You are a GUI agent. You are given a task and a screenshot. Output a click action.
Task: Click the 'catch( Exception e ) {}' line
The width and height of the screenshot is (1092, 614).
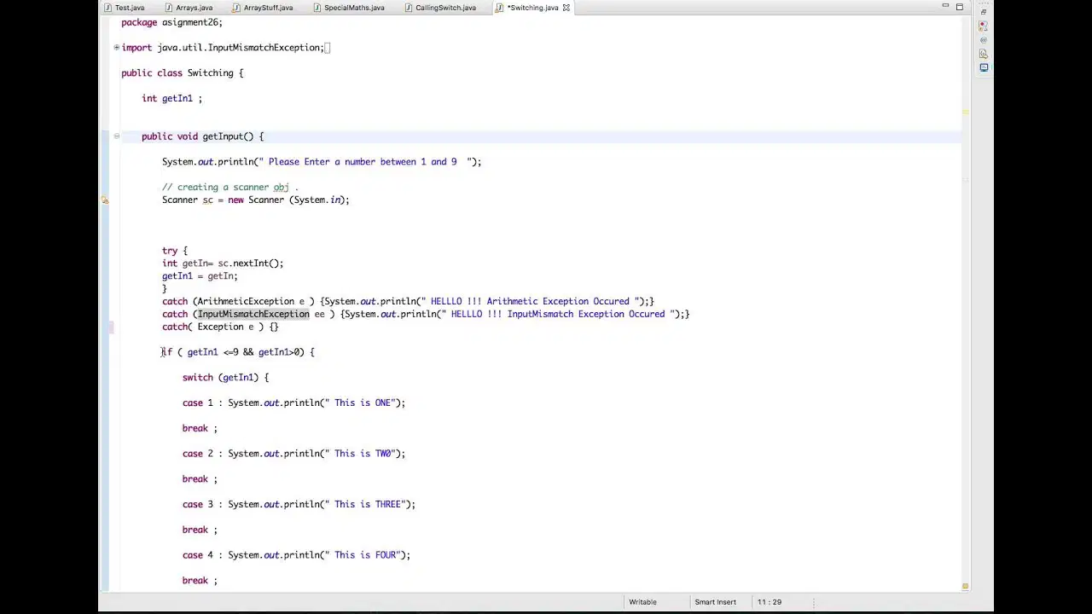[x=220, y=327]
